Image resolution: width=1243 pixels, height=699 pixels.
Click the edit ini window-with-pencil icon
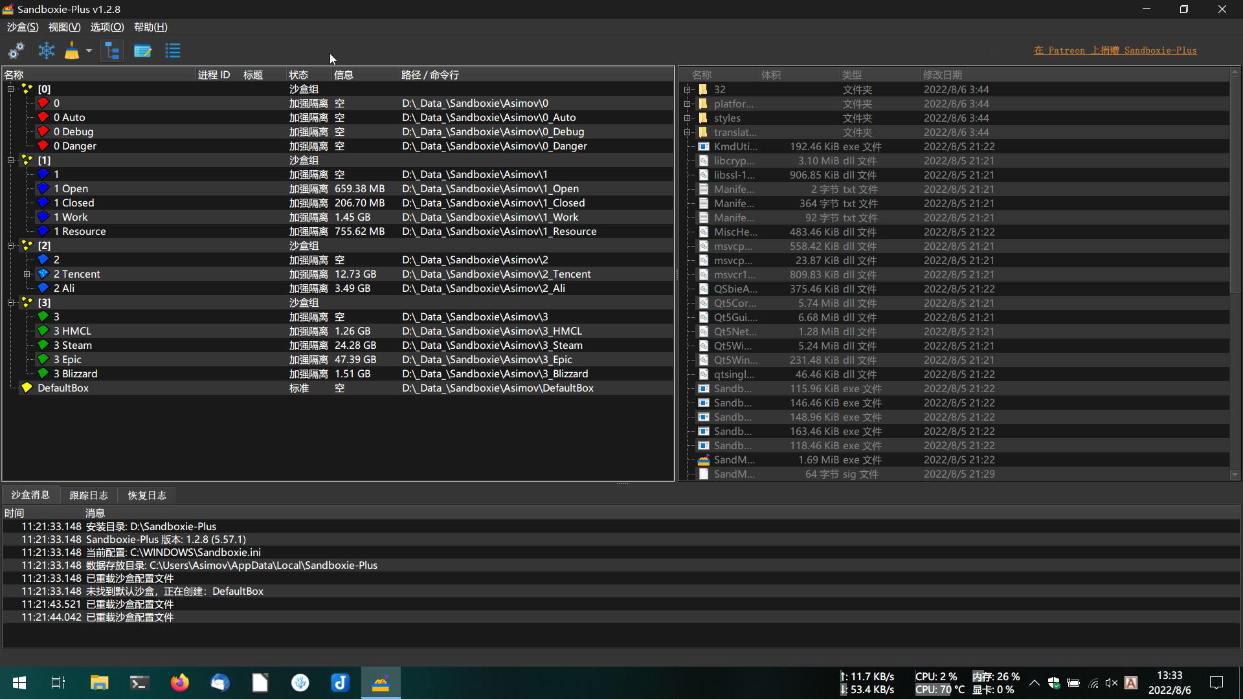tap(142, 50)
